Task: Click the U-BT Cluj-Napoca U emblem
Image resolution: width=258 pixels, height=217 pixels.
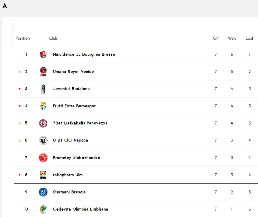Action: (43, 140)
